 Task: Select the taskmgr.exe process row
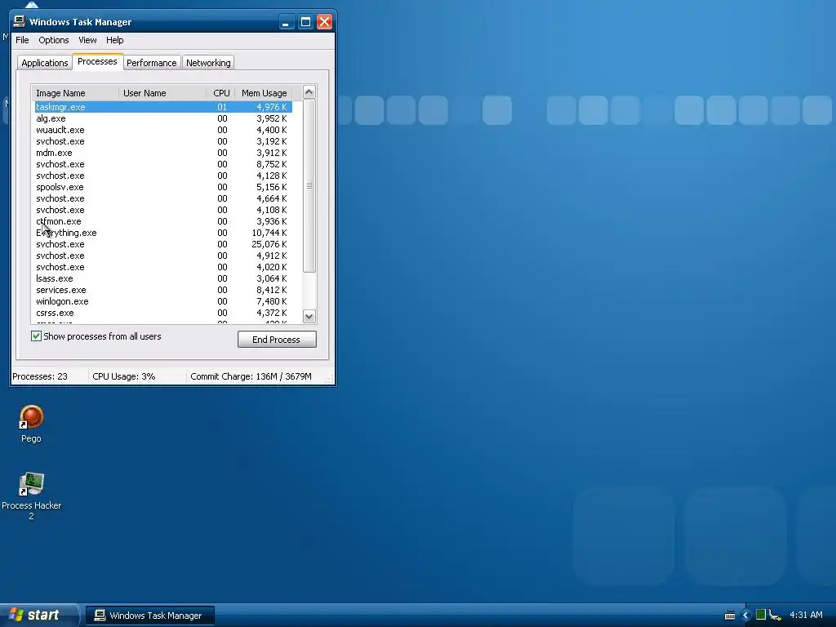[163, 107]
